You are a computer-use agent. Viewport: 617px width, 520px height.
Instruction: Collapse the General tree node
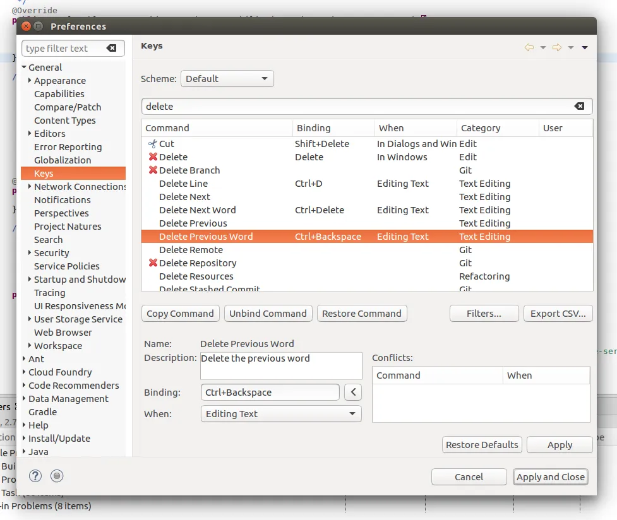coord(25,68)
